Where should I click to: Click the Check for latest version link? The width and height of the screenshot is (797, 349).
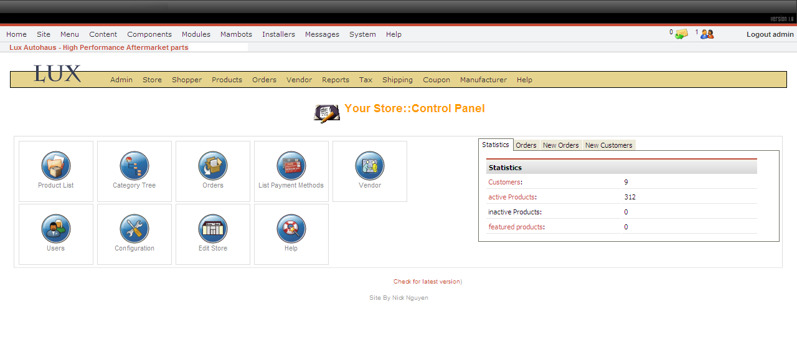[427, 282]
